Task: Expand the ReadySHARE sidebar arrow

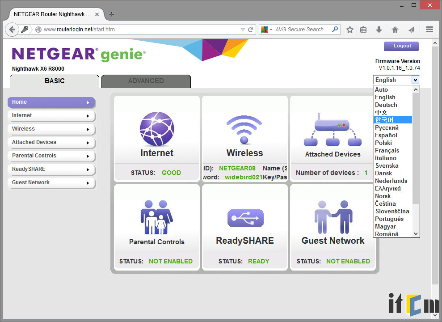Action: pyautogui.click(x=88, y=170)
